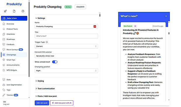Click the rocket icon in sidebar top
Viewport: 181px width, 107px height.
coord(5,11)
